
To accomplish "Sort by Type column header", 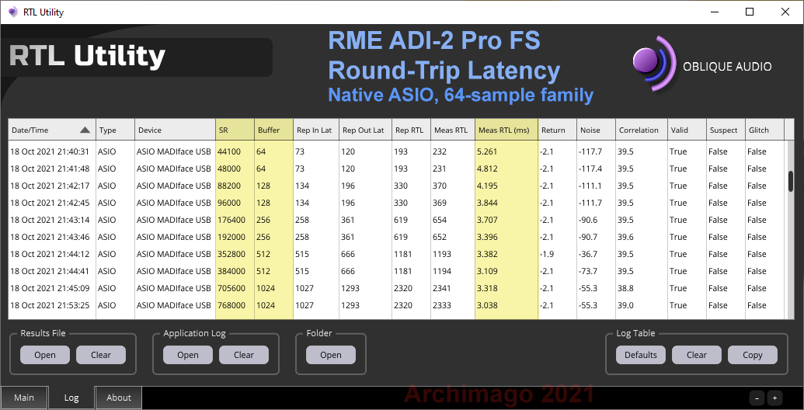I will coord(116,130).
